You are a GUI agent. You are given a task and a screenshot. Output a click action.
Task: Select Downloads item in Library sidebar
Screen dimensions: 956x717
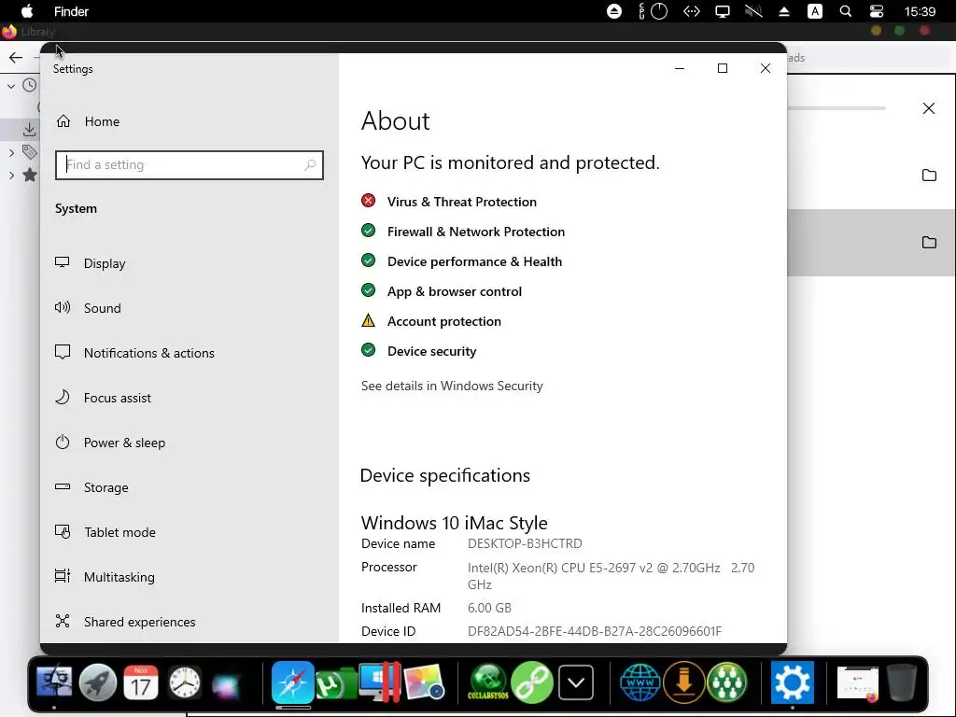click(x=29, y=129)
